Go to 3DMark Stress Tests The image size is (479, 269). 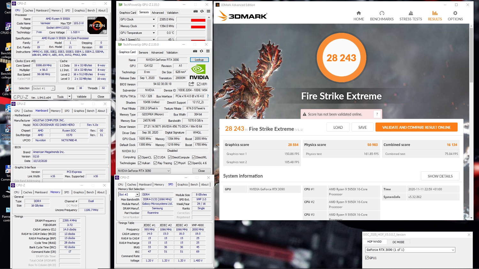click(411, 16)
